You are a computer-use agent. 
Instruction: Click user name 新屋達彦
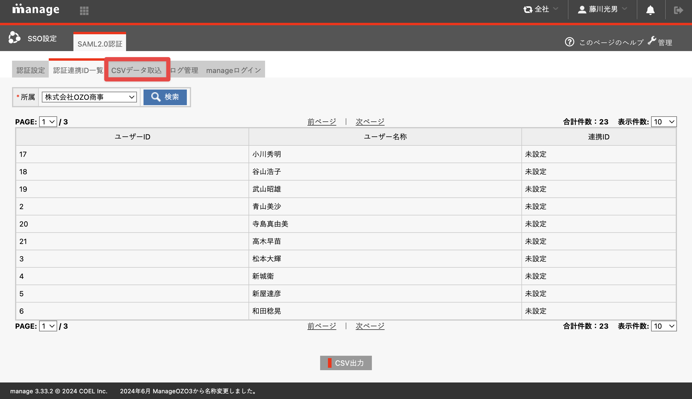pos(267,294)
